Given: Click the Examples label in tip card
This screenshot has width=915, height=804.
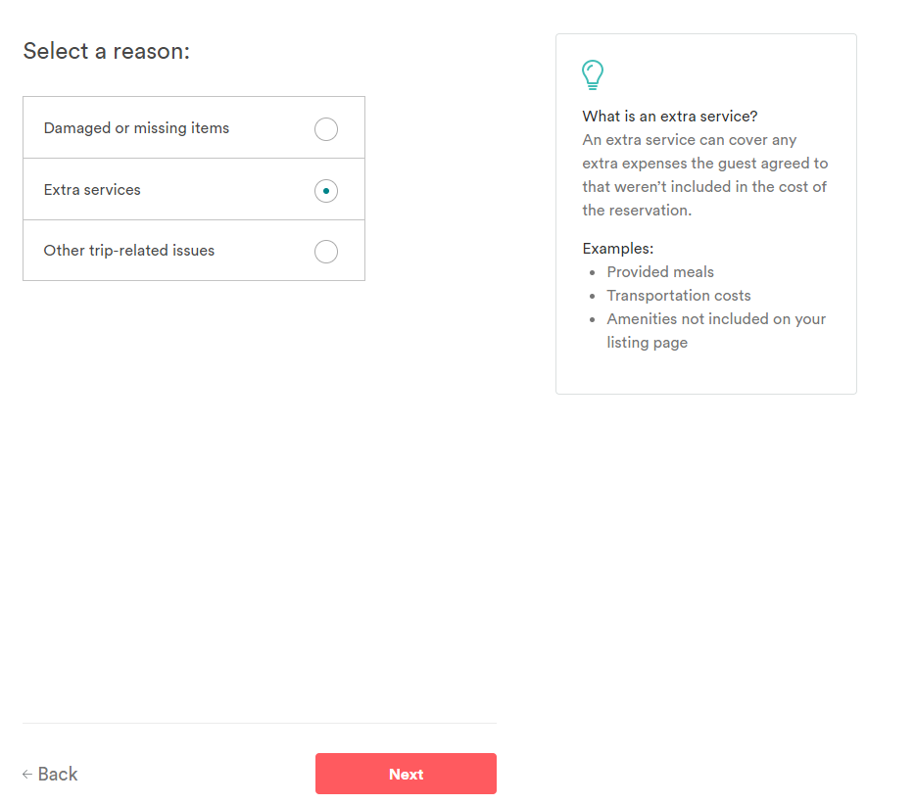Looking at the screenshot, I should point(617,249).
